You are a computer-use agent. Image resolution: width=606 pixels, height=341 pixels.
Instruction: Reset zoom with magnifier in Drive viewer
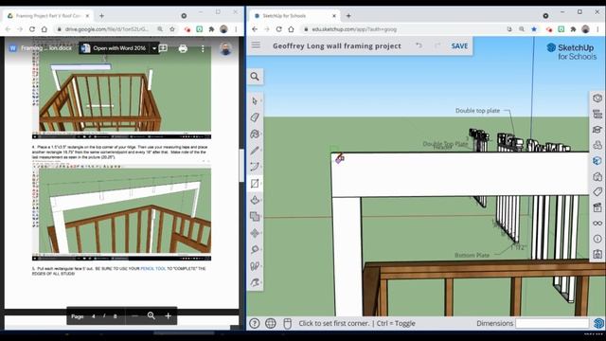tap(151, 315)
